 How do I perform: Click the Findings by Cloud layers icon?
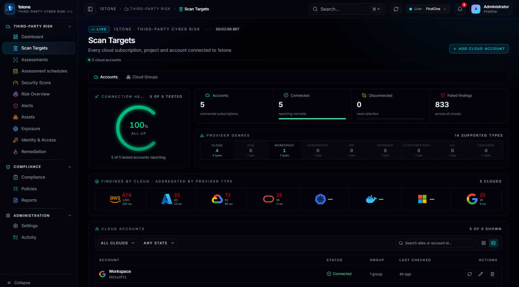pos(97,182)
